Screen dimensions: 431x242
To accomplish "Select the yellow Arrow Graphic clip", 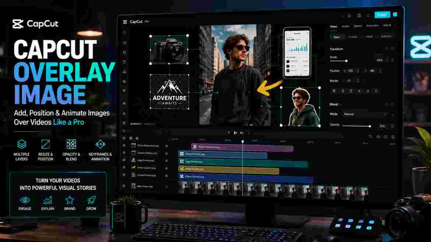I will [x=229, y=169].
